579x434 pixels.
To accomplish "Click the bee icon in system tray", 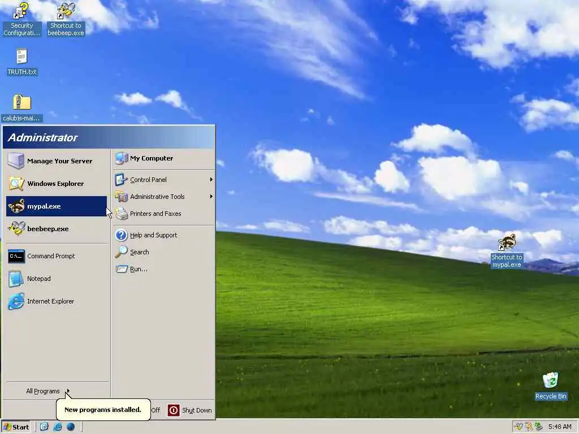I will 519,427.
